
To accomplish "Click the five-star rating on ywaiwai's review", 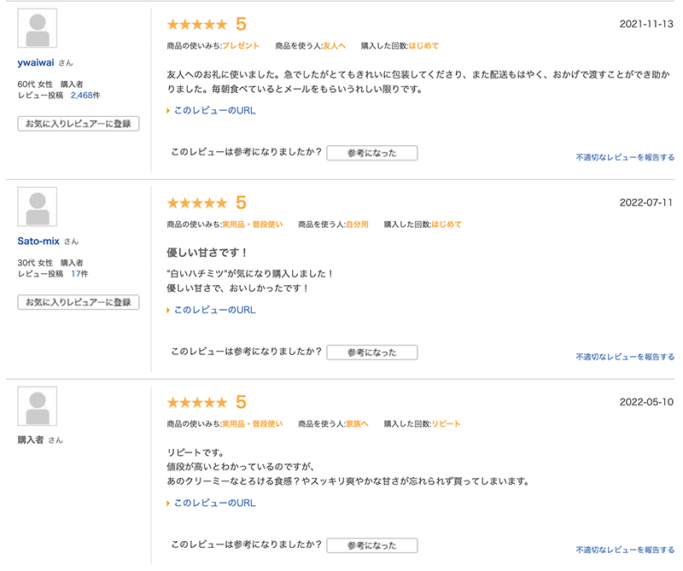I will (x=197, y=25).
